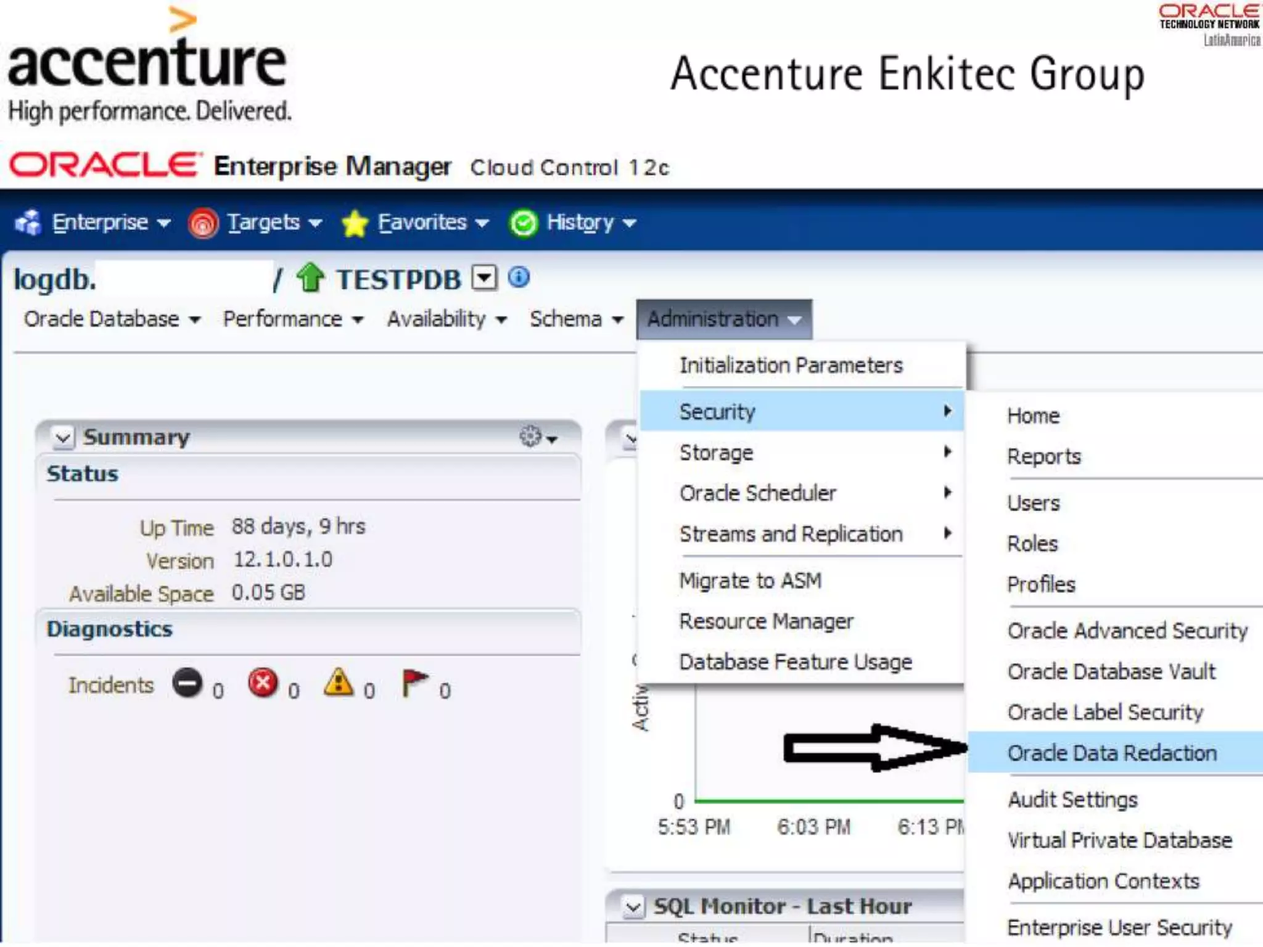Click the Targets bullseye icon
Viewport: 1263px width, 947px height.
(203, 223)
